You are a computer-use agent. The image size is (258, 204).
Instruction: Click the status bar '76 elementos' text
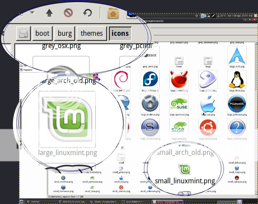(x=66, y=196)
